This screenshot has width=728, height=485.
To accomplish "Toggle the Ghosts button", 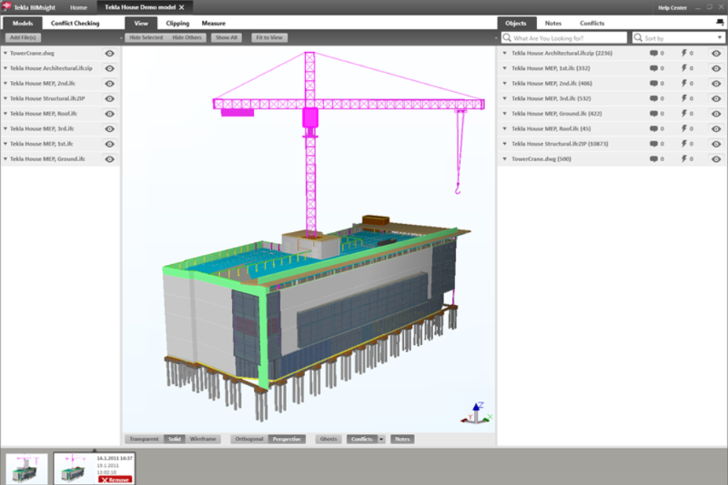I will pyautogui.click(x=329, y=439).
